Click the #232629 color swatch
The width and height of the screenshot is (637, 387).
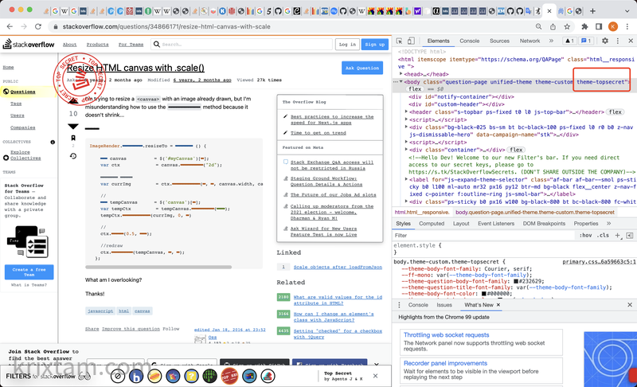(516, 281)
